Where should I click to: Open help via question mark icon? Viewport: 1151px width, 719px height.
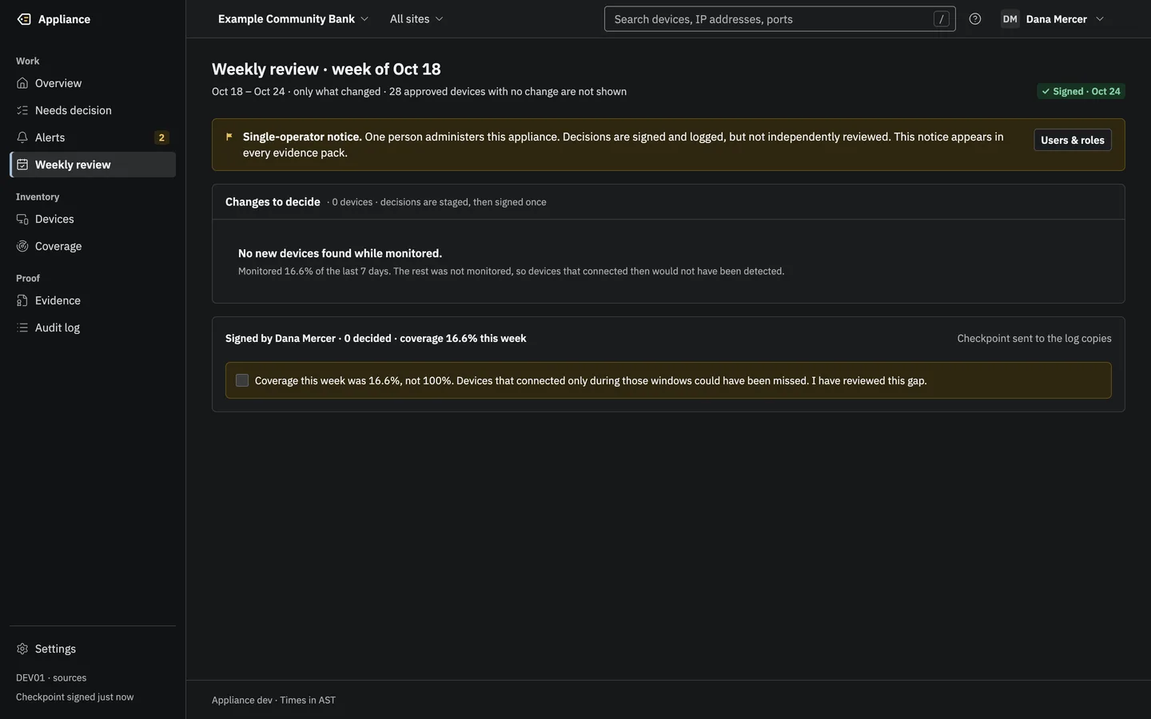click(975, 19)
